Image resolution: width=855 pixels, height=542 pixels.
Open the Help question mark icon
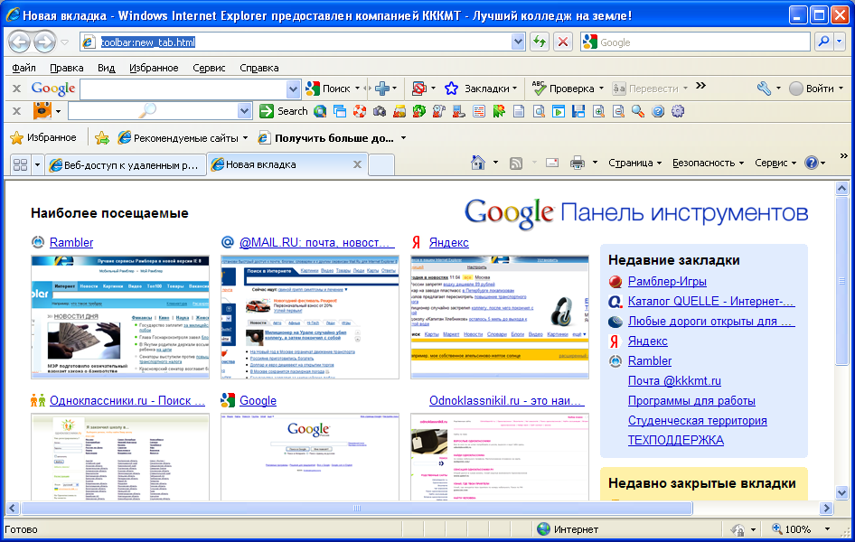pos(812,163)
